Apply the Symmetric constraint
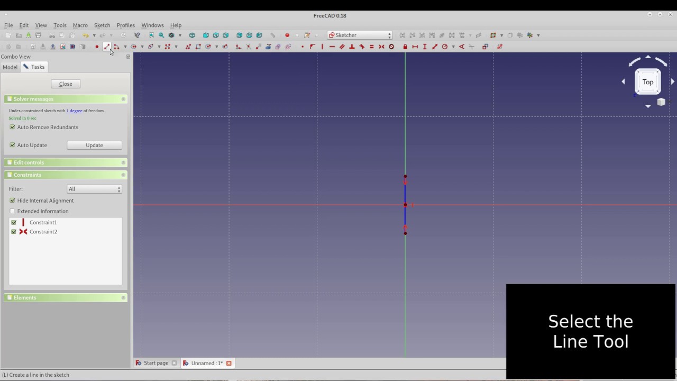This screenshot has height=381, width=677. pos(381,47)
